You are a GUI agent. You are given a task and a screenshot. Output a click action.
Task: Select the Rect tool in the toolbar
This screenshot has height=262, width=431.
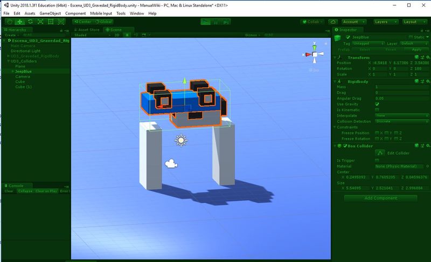(x=51, y=22)
